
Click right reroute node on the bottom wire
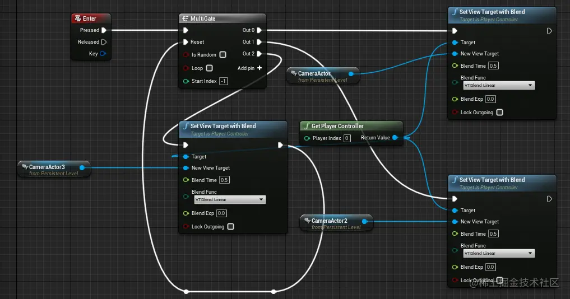tap(274, 291)
